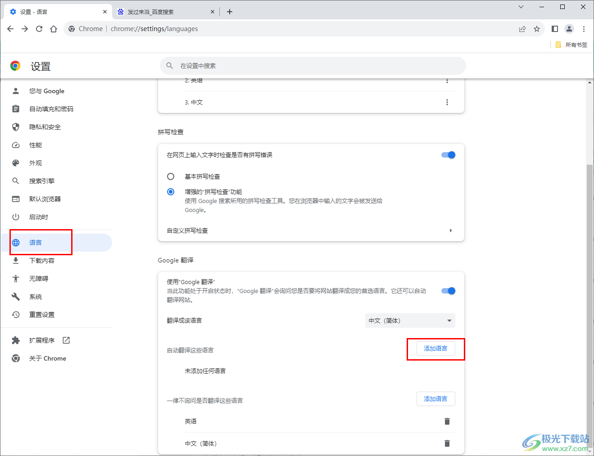594x456 pixels.
Task: Delete 英语 from never-translate list
Action: pos(447,421)
